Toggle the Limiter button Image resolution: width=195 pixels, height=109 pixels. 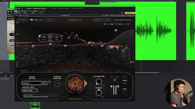click(x=125, y=83)
